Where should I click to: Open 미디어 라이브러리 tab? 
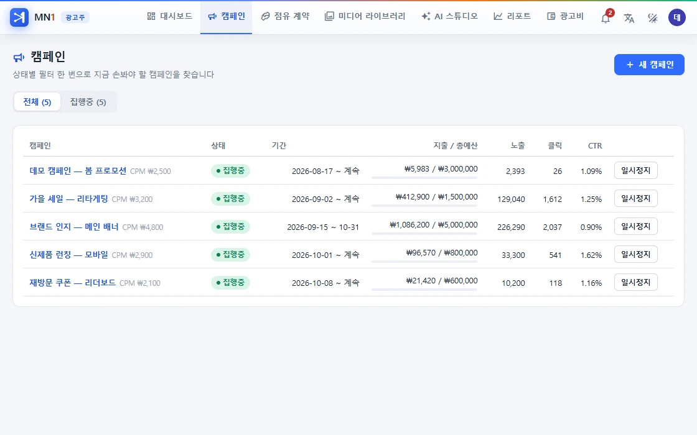(x=365, y=16)
